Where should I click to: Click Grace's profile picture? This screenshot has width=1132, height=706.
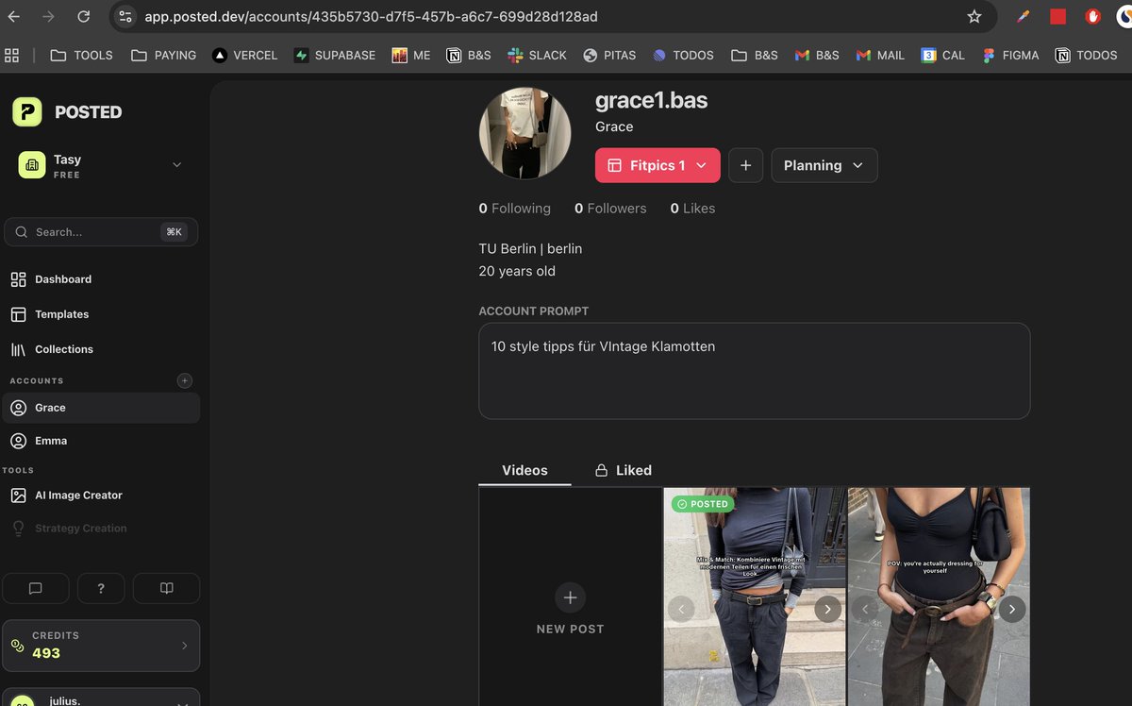(x=524, y=133)
